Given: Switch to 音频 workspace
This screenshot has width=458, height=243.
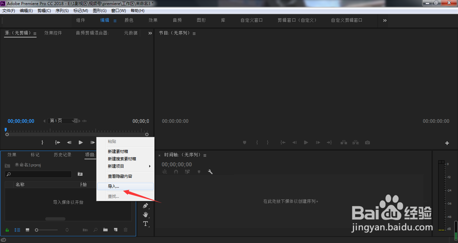Looking at the screenshot, I should tap(177, 20).
